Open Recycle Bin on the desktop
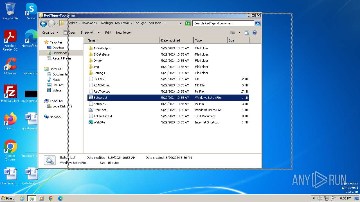This screenshot has width=360, height=202. coord(10,11)
